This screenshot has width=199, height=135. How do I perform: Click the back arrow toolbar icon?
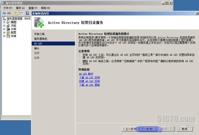click(4, 13)
